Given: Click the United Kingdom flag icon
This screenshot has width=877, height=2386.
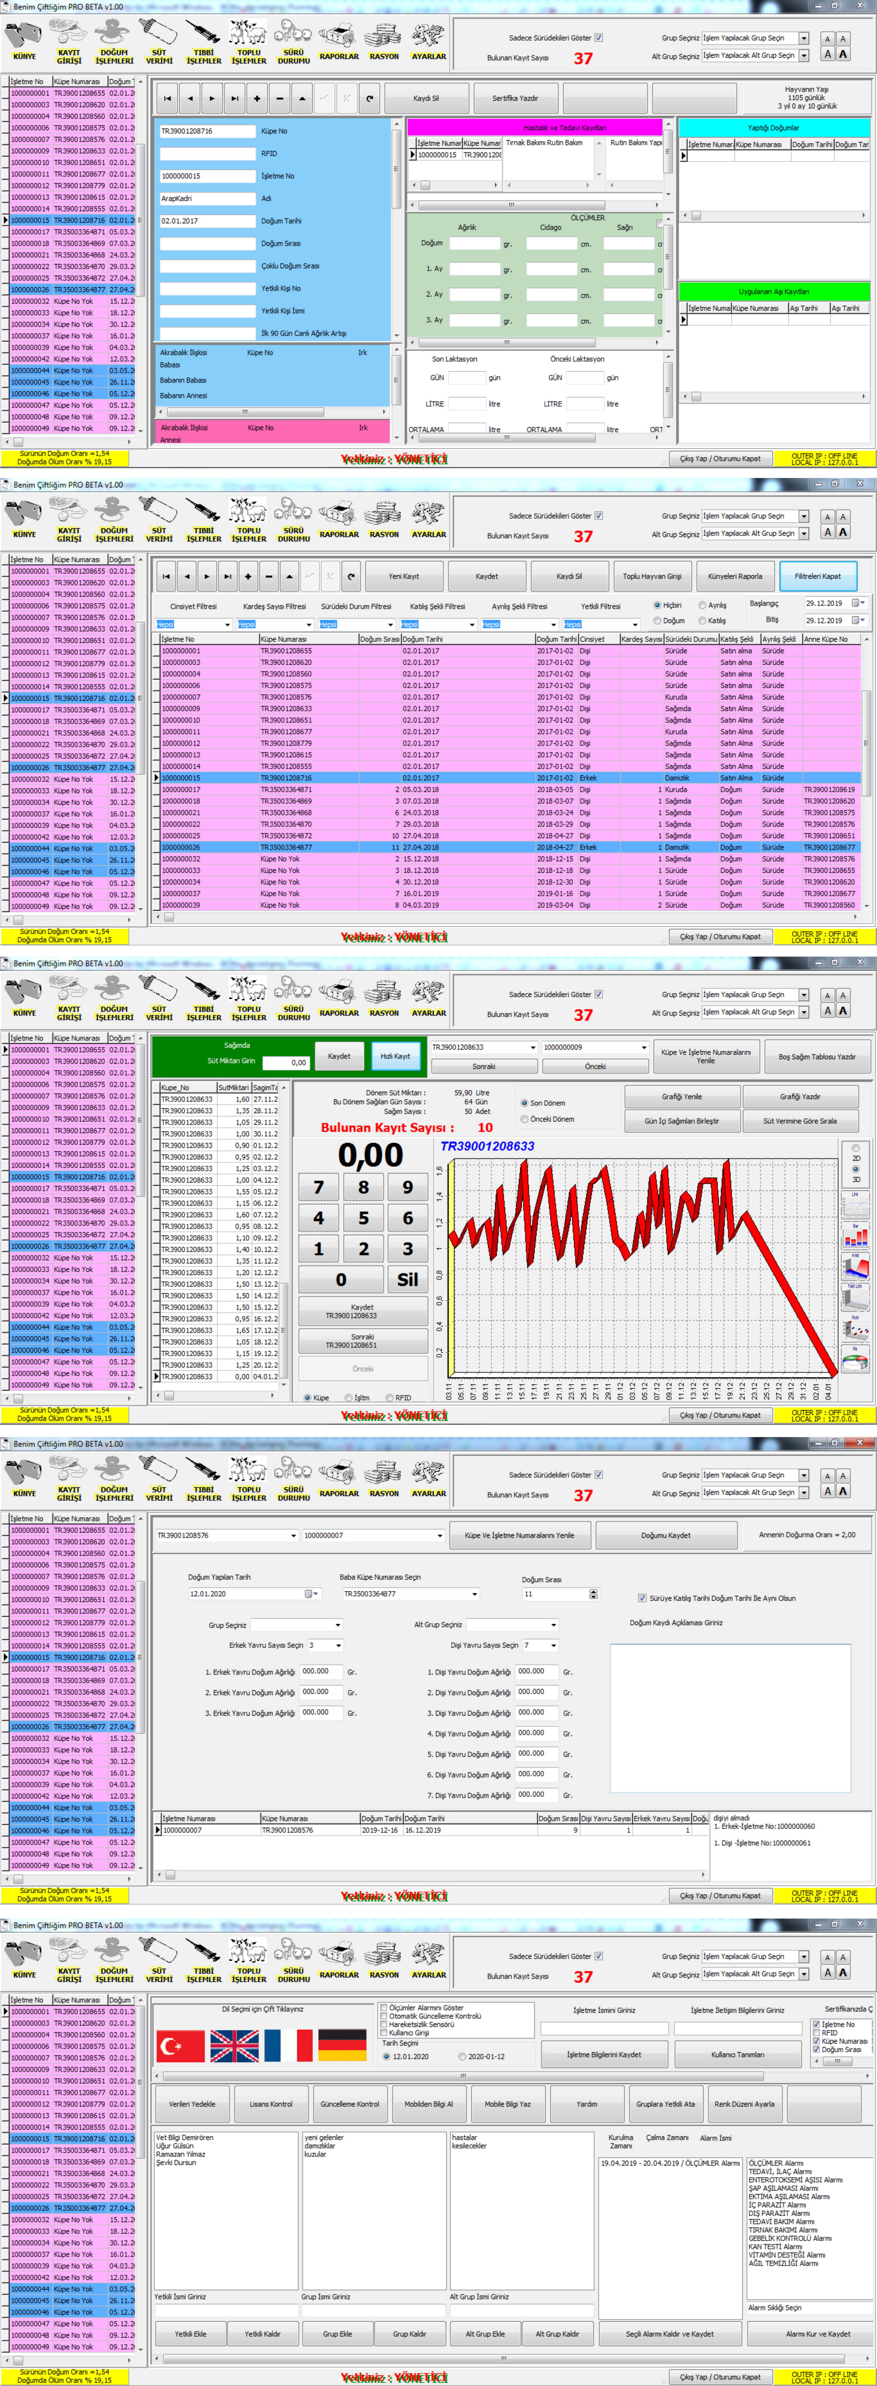Looking at the screenshot, I should 234,2046.
